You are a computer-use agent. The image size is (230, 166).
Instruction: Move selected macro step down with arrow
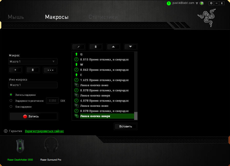[x=131, y=47]
